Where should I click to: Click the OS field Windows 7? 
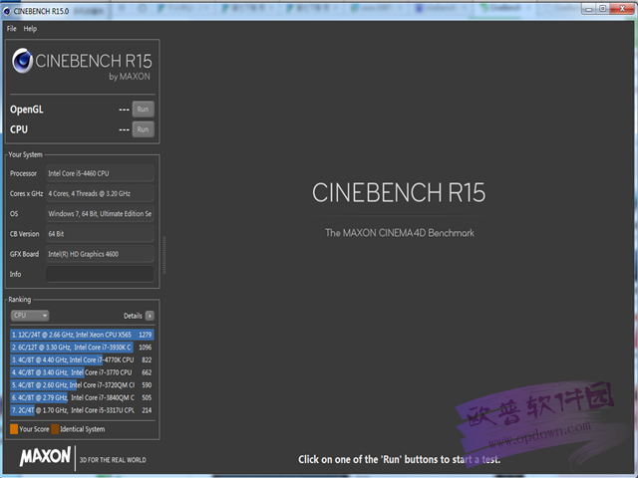[100, 214]
